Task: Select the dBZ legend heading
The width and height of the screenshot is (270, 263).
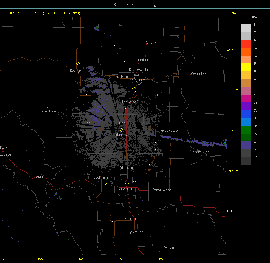Action: pyautogui.click(x=254, y=17)
